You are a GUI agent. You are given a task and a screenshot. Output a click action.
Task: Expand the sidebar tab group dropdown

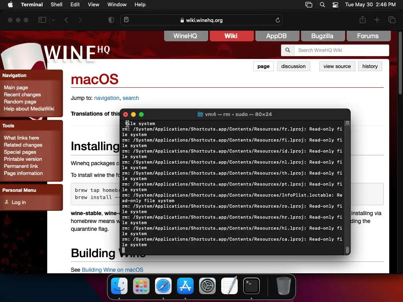(54, 20)
